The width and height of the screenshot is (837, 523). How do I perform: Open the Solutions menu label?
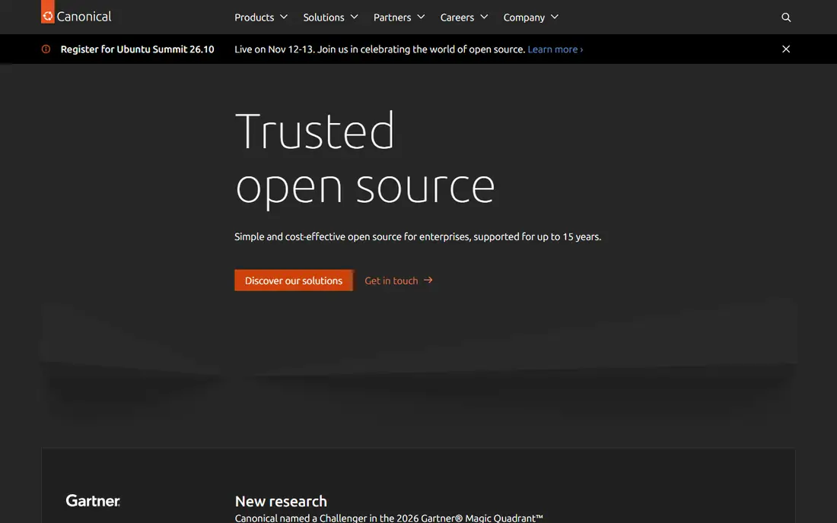coord(323,17)
